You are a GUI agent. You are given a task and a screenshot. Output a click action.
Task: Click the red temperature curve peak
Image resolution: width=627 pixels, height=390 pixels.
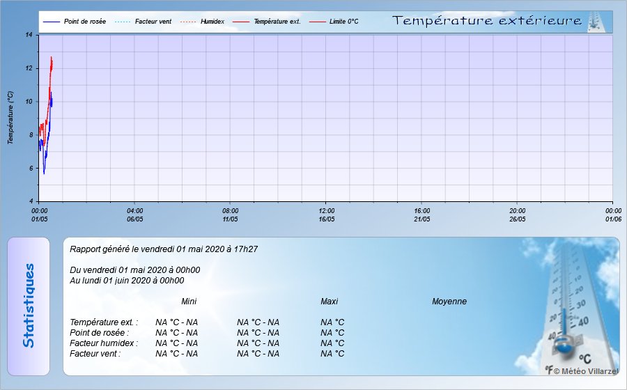click(x=52, y=58)
